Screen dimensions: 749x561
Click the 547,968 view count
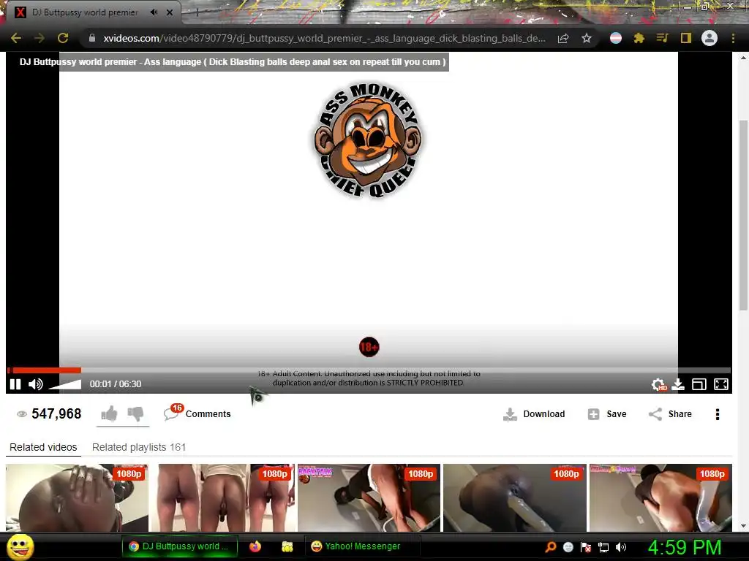[x=56, y=413]
